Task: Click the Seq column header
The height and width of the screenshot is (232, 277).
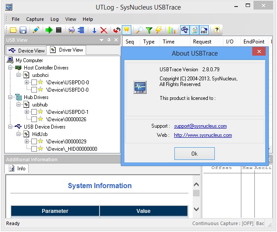Action: point(131,42)
